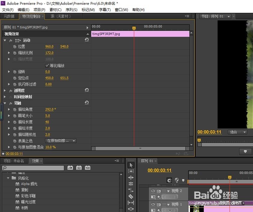Screen dimensions: 253x212
Task: Expand the 描绘角度 property
Action: 9,110
